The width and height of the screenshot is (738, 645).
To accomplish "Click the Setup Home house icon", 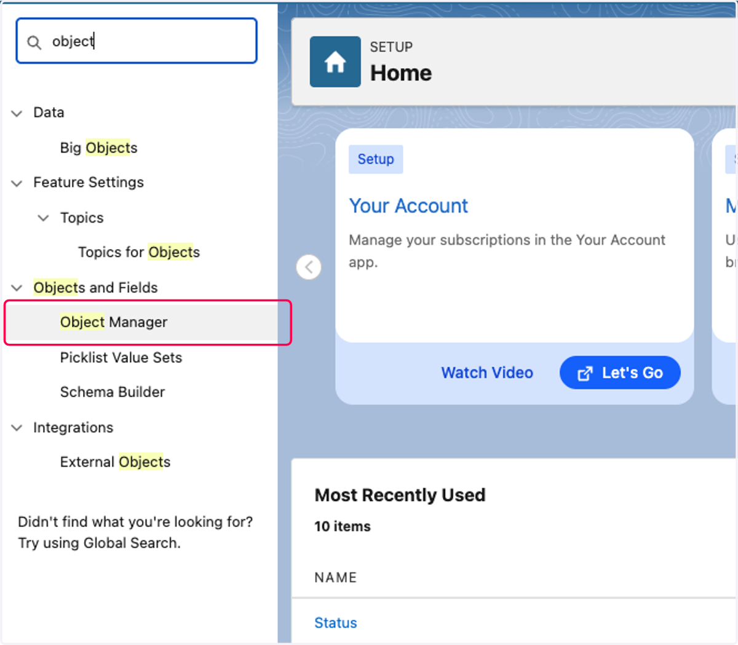I will click(335, 61).
